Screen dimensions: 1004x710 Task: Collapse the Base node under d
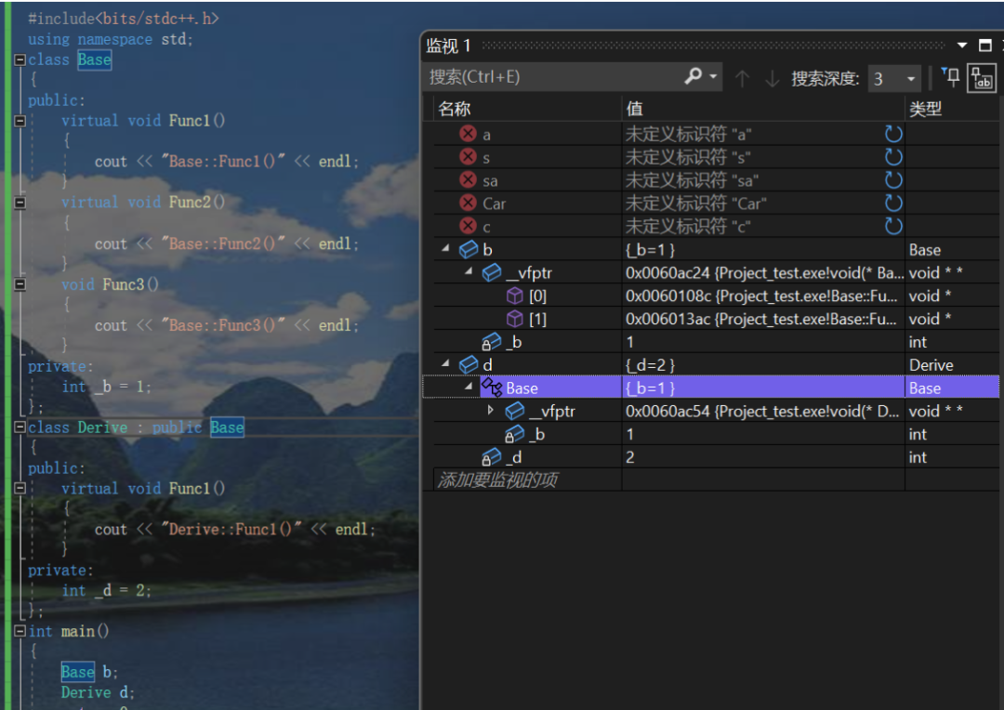tap(469, 386)
